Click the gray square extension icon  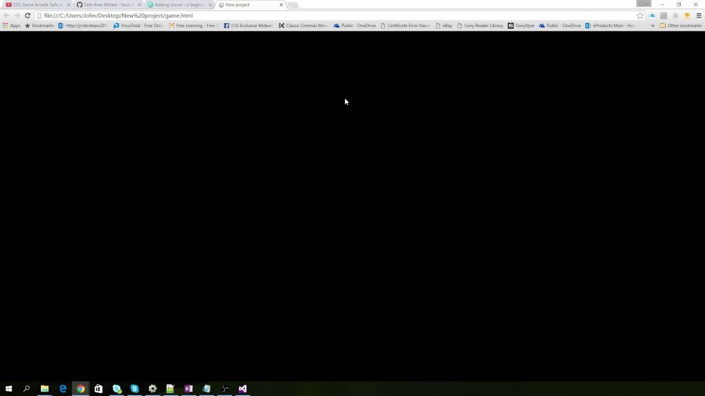tap(664, 15)
